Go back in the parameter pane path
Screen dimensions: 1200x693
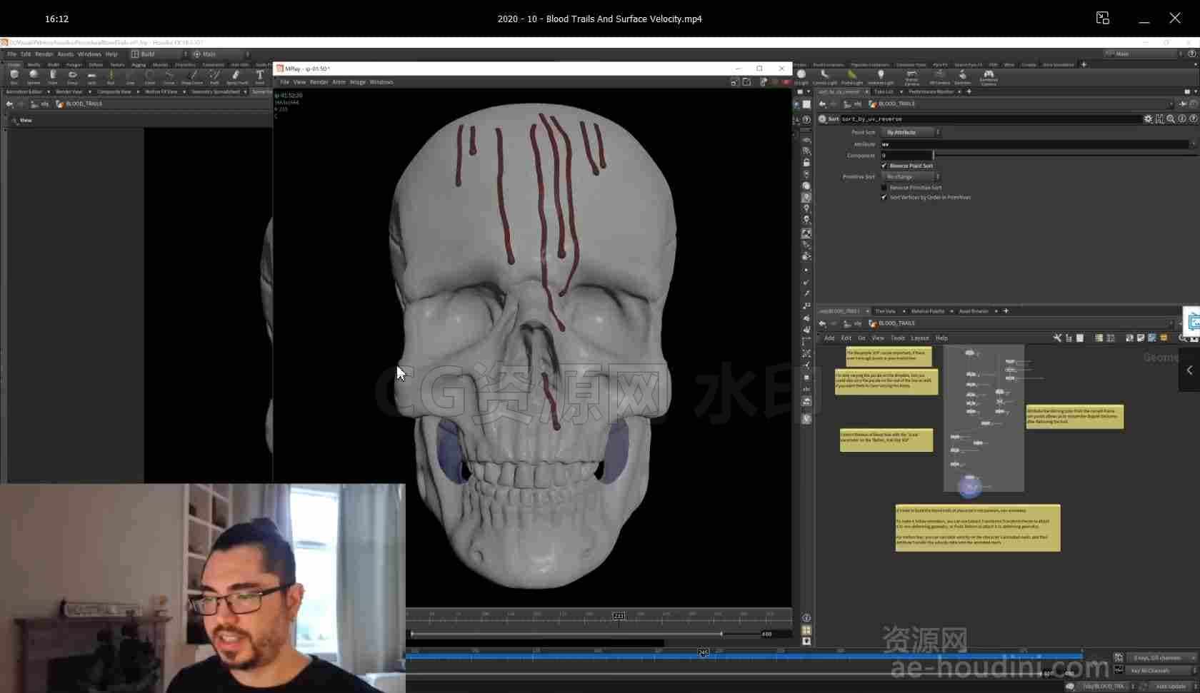point(822,104)
